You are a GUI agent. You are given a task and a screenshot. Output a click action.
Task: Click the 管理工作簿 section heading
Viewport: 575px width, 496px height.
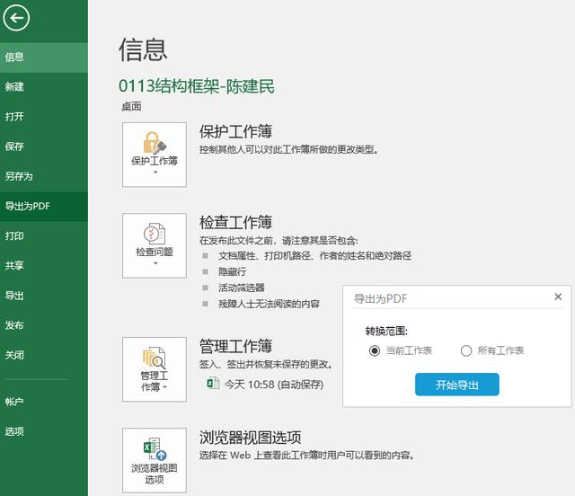tap(235, 346)
